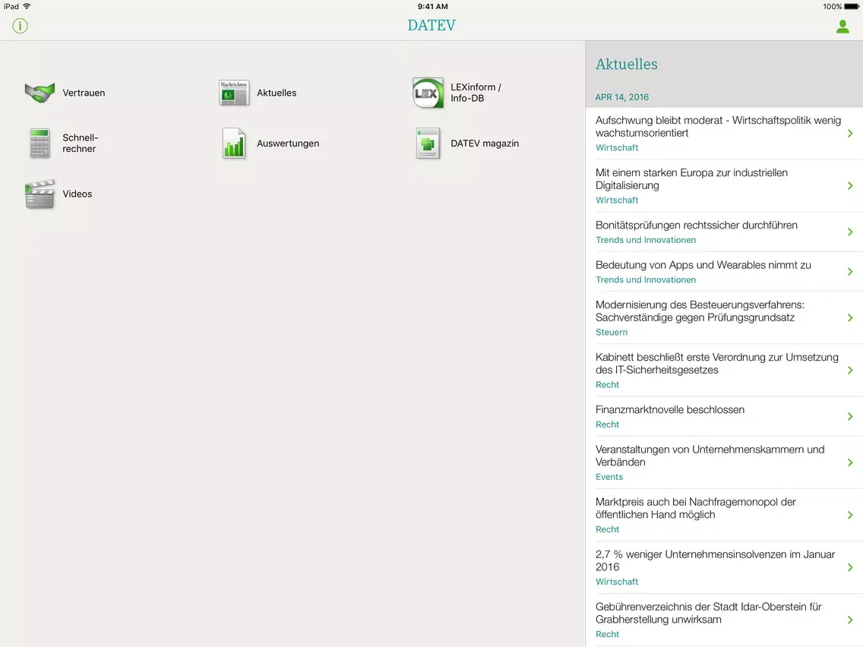Click Wirtschaft tag under Unternehmensinsolvenzen article

(x=616, y=582)
